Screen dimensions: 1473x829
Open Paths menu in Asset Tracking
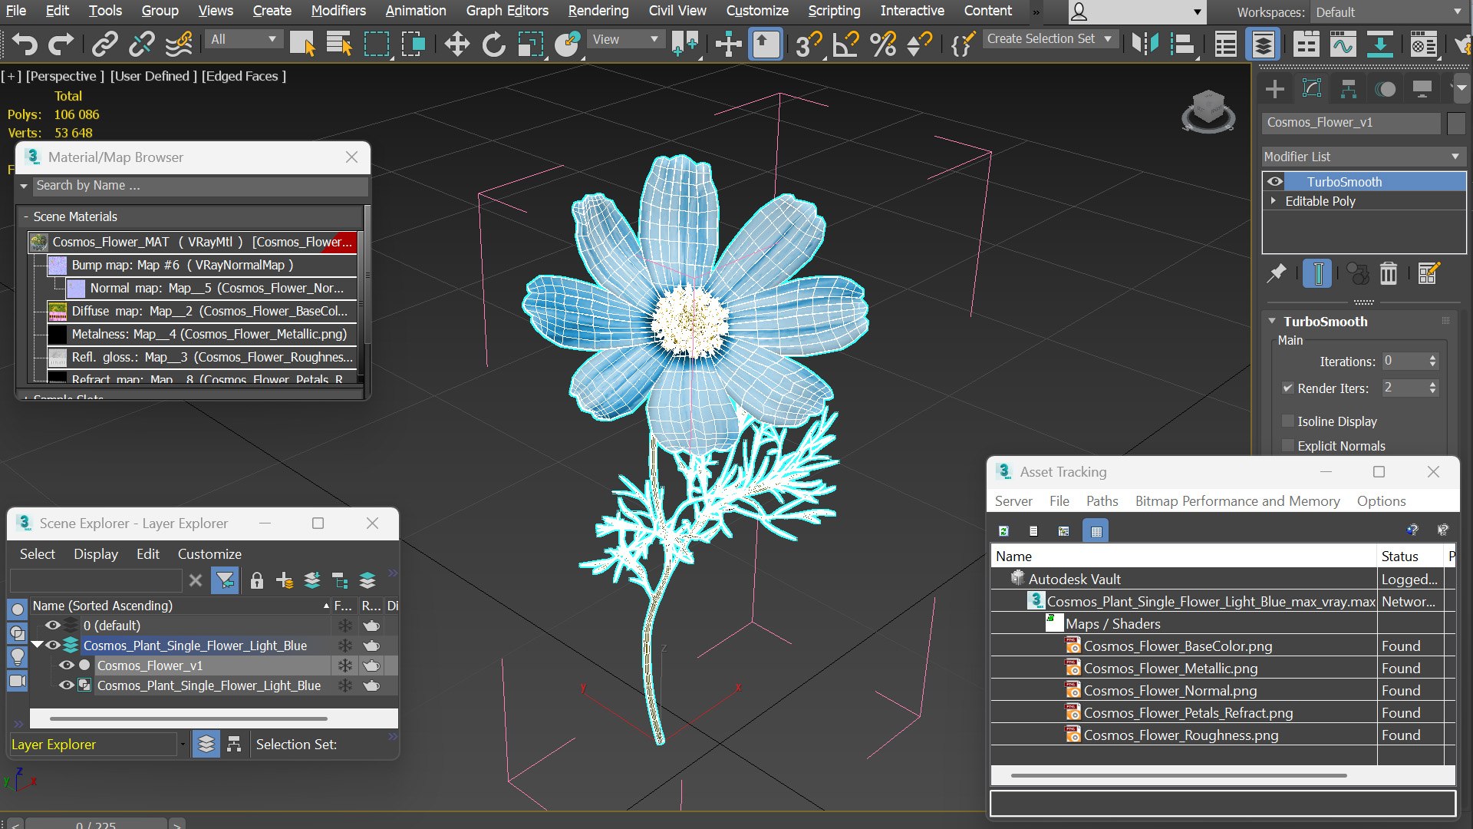[1102, 501]
